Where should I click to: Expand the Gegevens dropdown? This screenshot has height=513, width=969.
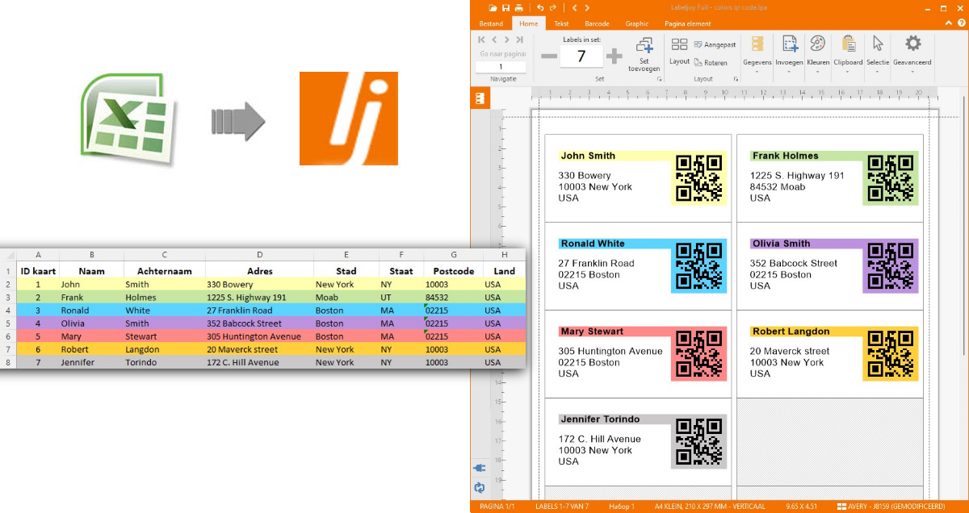click(757, 54)
